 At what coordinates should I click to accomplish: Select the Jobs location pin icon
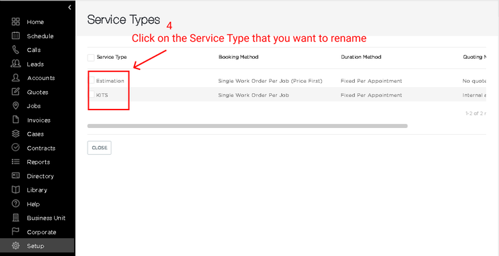pos(16,105)
